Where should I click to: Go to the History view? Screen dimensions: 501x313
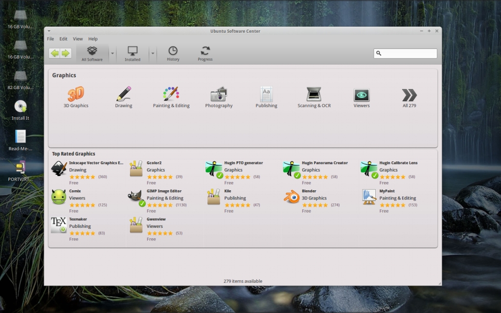pos(173,53)
